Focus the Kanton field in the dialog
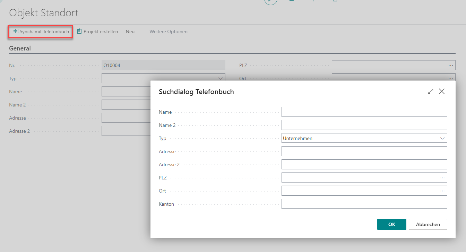466x252 pixels. pyautogui.click(x=364, y=204)
